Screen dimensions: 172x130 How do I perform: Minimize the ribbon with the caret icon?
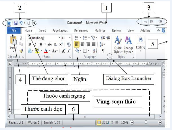(158, 30)
